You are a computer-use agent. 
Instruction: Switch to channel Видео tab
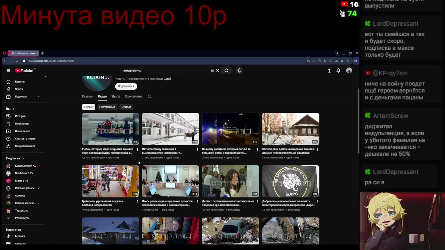pyautogui.click(x=102, y=97)
